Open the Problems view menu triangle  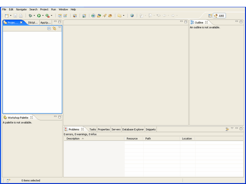232,128
